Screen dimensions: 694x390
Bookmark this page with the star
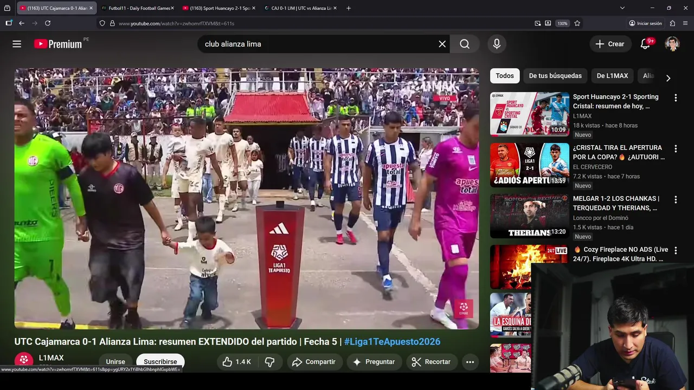(577, 23)
